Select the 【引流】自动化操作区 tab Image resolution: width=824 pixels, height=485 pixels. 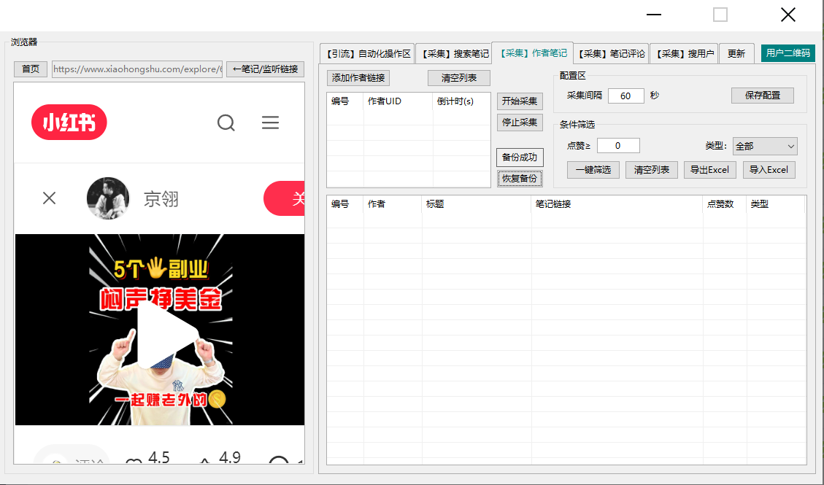(367, 53)
